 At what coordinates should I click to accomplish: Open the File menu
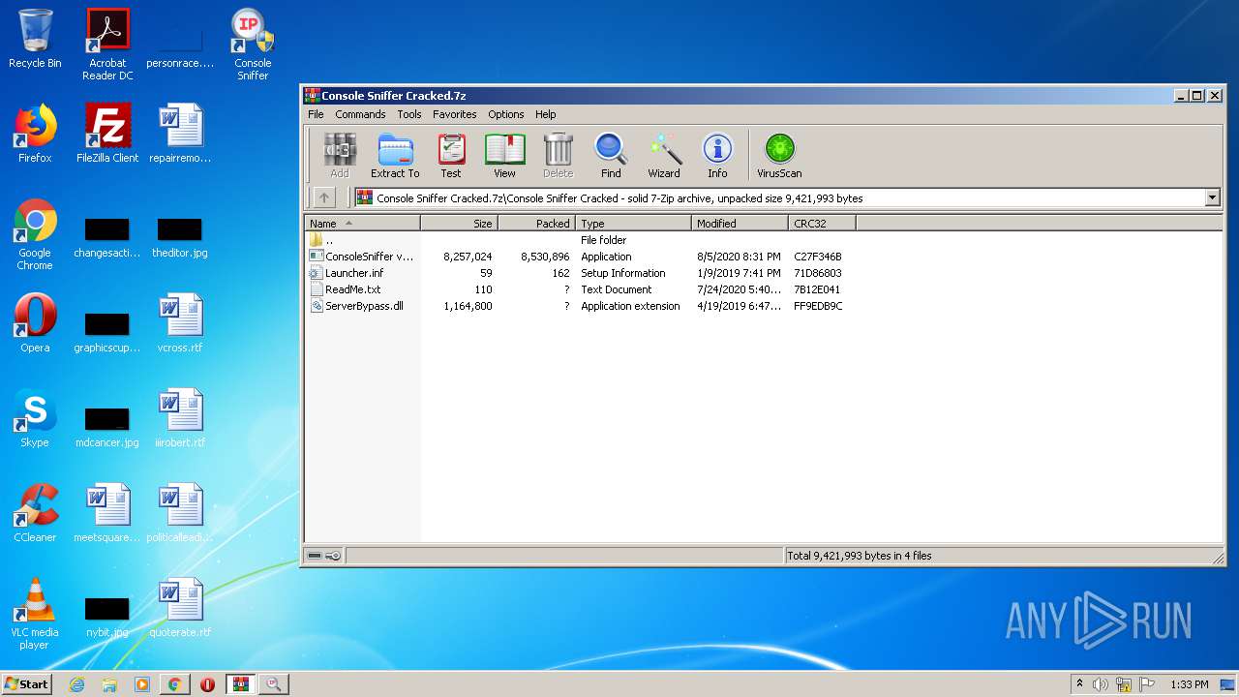click(x=316, y=114)
